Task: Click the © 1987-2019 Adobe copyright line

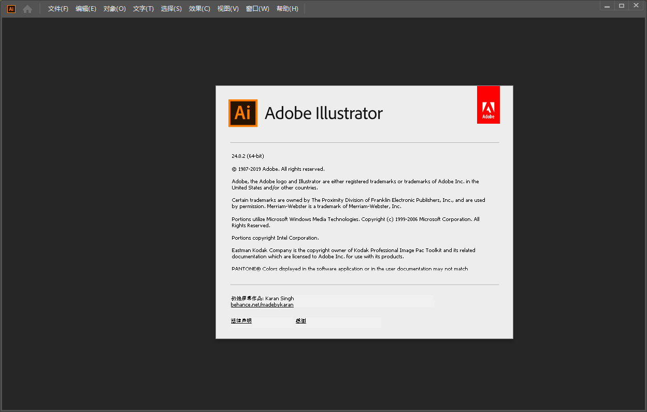Action: [x=278, y=169]
